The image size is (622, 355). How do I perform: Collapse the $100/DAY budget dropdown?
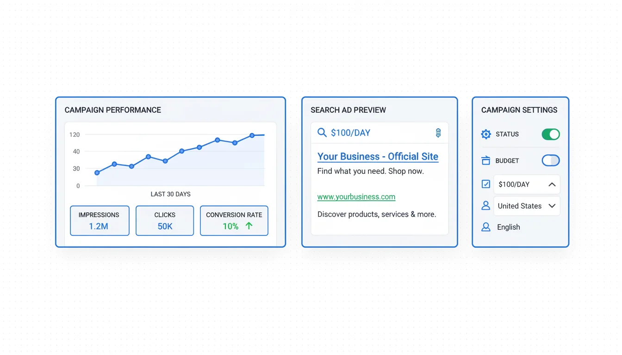[x=552, y=184]
